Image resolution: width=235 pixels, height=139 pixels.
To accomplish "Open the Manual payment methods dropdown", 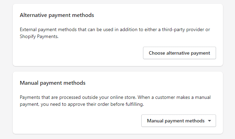I will [176, 121].
